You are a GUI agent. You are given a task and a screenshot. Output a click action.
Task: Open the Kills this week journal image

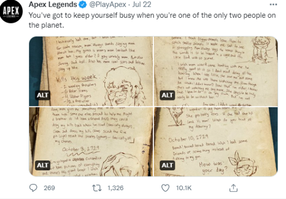tap(91, 71)
